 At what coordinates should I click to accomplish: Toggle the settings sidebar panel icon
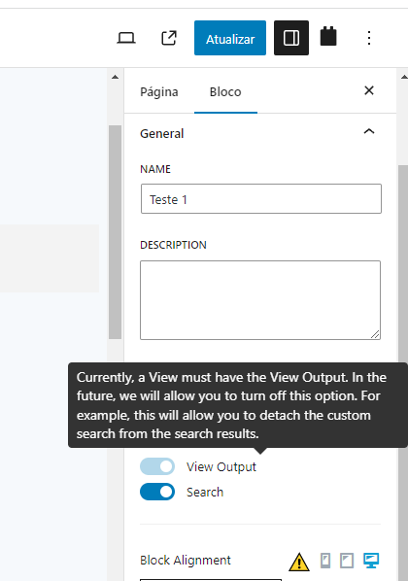point(291,38)
